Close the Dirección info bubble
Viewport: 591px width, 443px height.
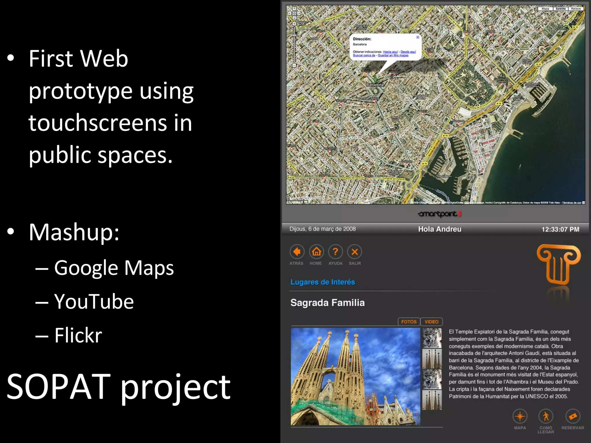coord(418,37)
